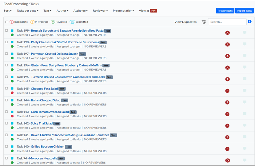This screenshot has height=166, width=255.
Task: Click assignee avatar F on Task 141 row
Action: click(x=227, y=137)
